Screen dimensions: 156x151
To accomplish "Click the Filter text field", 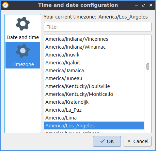I will pyautogui.click(x=98, y=27).
